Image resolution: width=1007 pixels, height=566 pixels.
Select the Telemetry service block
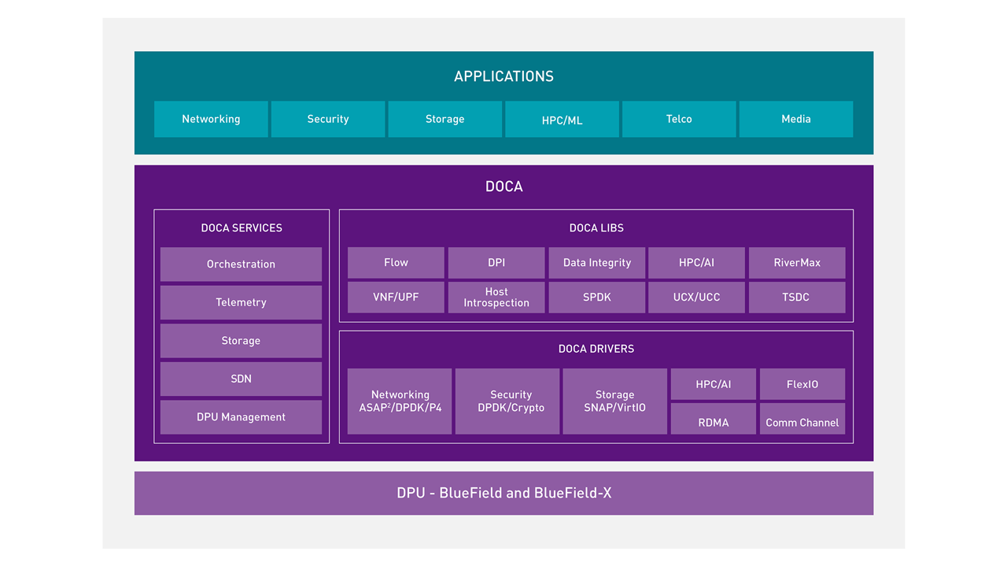242,302
